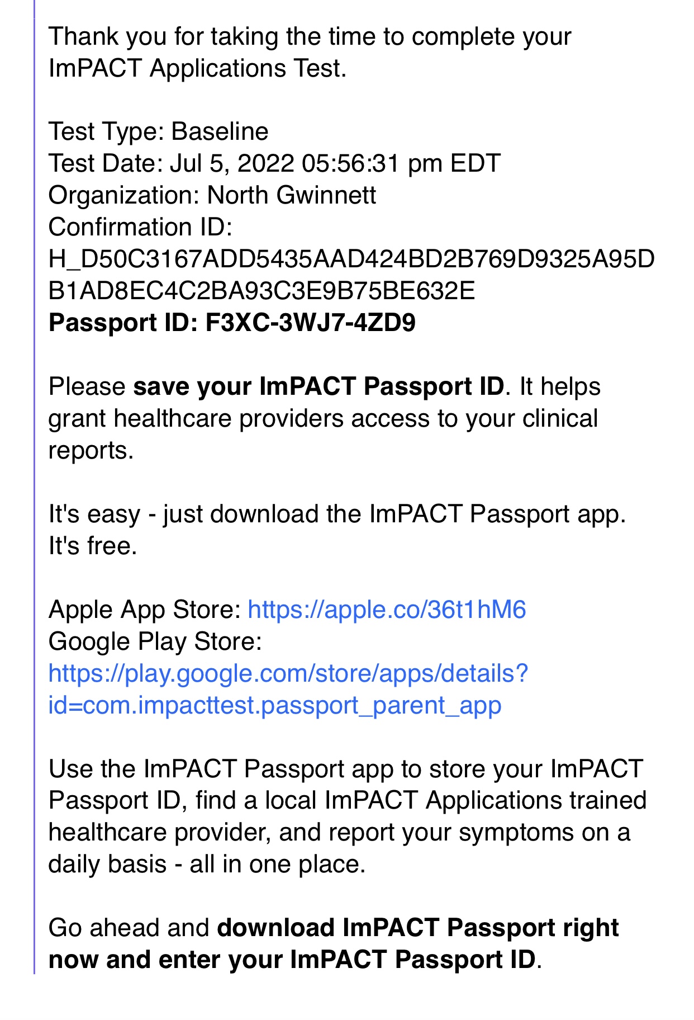The width and height of the screenshot is (694, 1020).
Task: Click the 'Thank you for taking the time' sentence
Action: click(x=310, y=36)
